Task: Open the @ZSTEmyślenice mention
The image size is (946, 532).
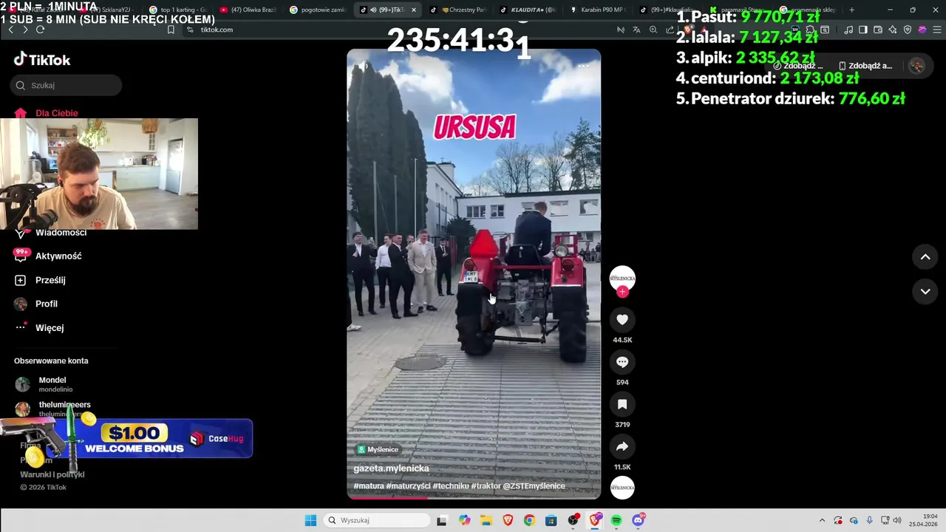Action: [x=534, y=485]
